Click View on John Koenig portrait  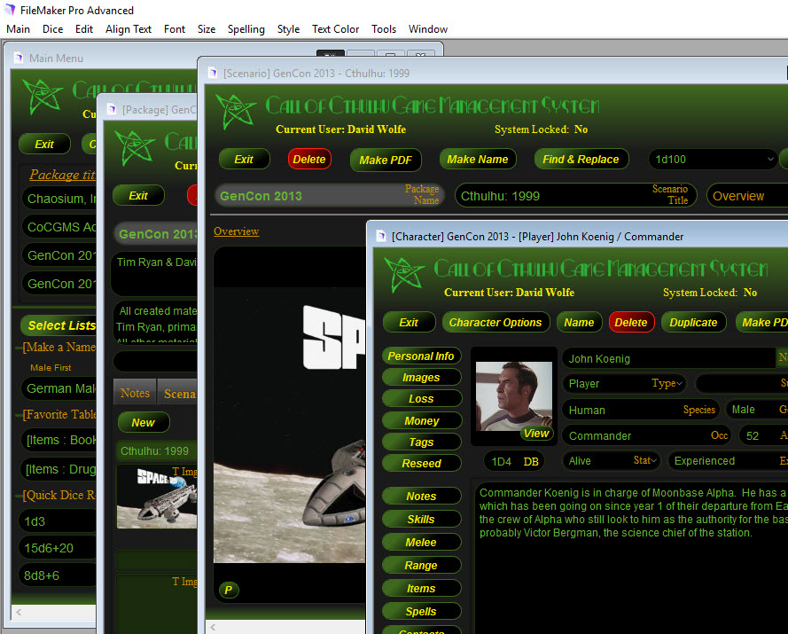(x=536, y=434)
